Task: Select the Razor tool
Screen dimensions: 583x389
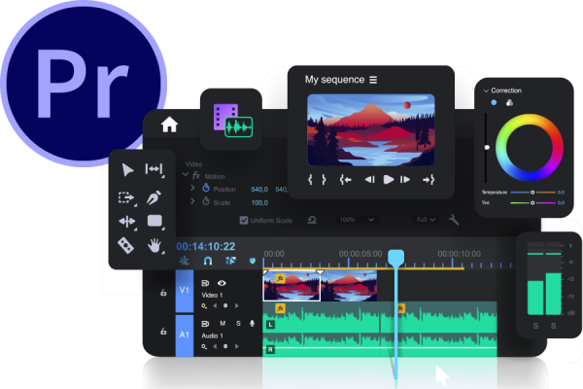Action: coord(127,245)
